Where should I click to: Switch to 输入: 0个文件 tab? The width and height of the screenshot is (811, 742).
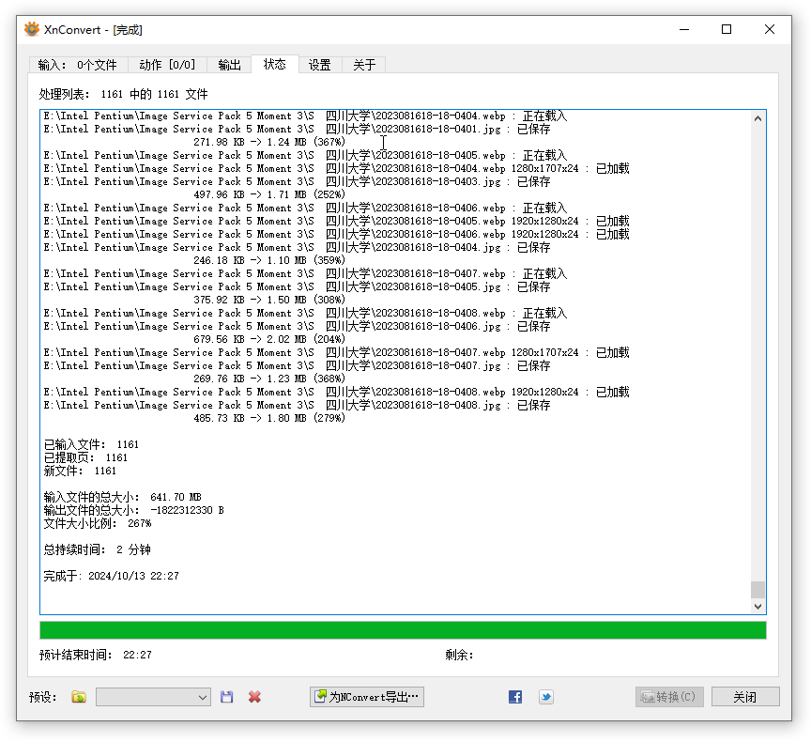(x=78, y=65)
